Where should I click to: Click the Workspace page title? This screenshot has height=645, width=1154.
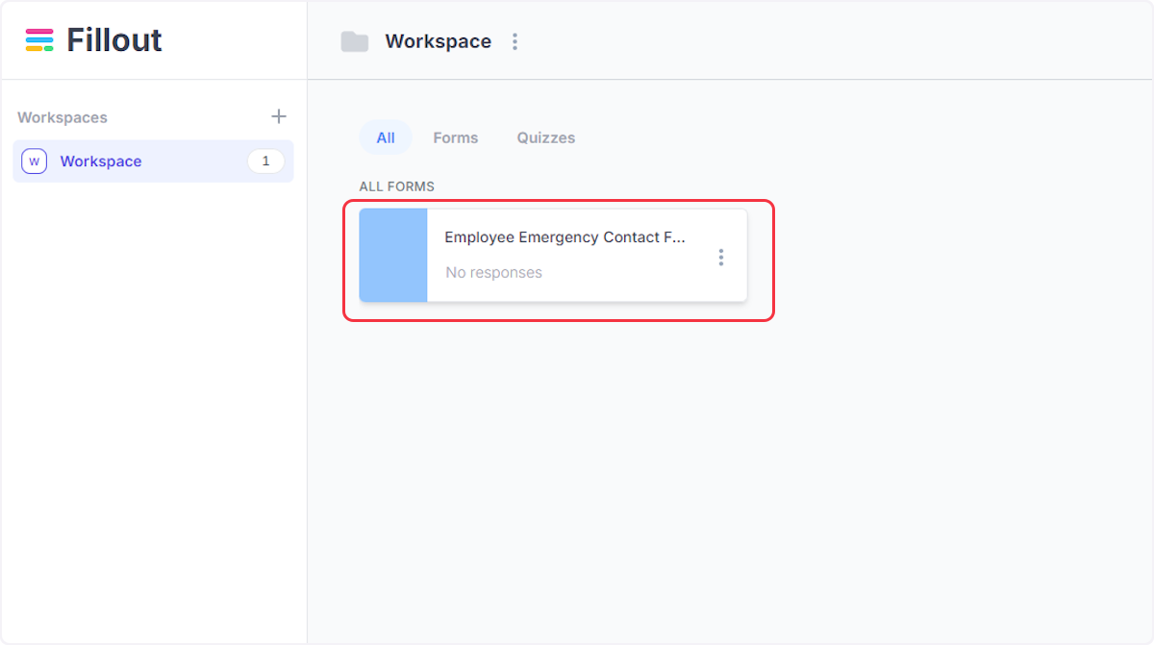click(438, 41)
